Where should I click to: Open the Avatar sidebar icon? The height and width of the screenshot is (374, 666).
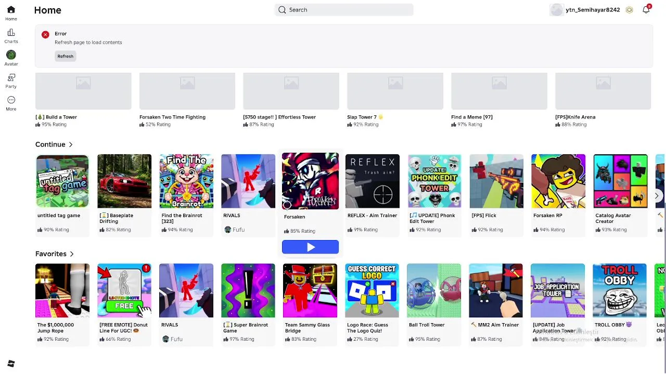11,55
